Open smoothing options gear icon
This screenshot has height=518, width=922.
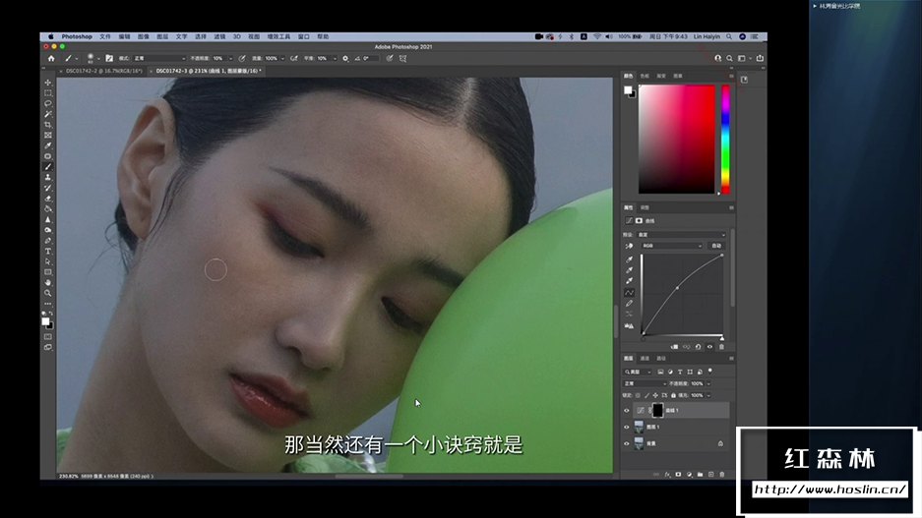[345, 58]
